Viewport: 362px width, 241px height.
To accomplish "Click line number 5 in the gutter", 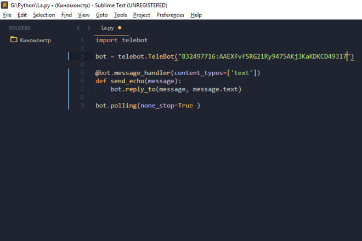I will click(x=82, y=73).
